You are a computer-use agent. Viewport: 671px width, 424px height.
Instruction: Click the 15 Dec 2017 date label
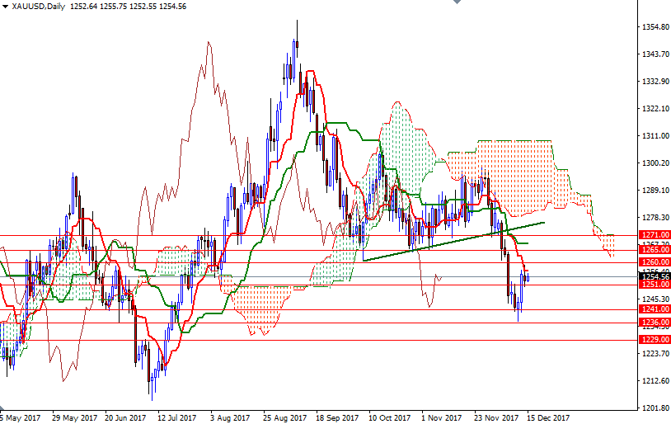pyautogui.click(x=547, y=417)
